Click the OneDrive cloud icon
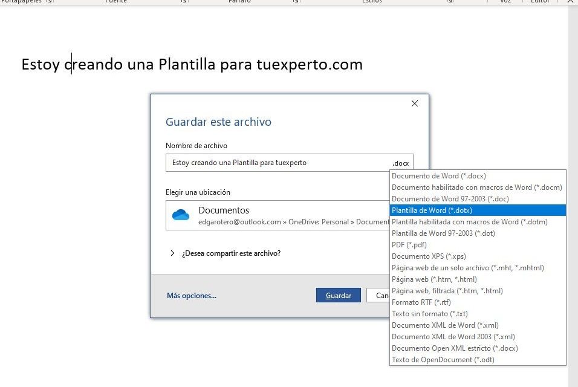This screenshot has height=387, width=578. click(181, 215)
